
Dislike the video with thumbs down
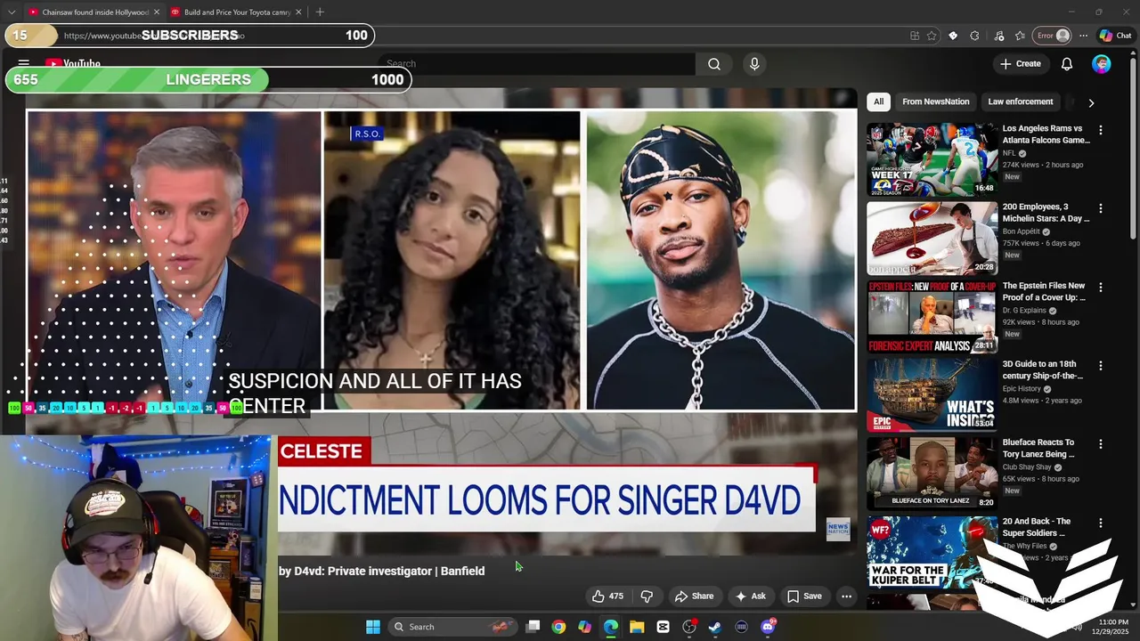coord(647,596)
